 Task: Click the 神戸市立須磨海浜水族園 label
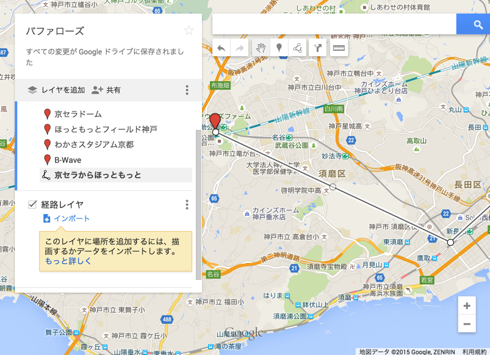pos(383,290)
